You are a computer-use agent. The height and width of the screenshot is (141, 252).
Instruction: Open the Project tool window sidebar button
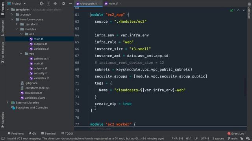[x=3, y=8]
